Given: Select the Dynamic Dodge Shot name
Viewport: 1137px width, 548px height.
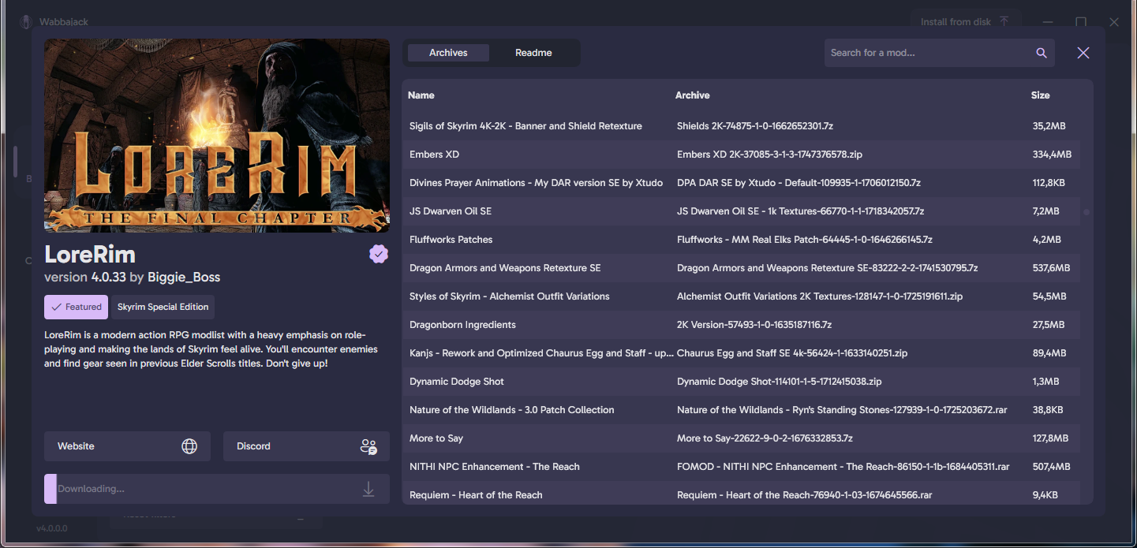Looking at the screenshot, I should coord(457,382).
